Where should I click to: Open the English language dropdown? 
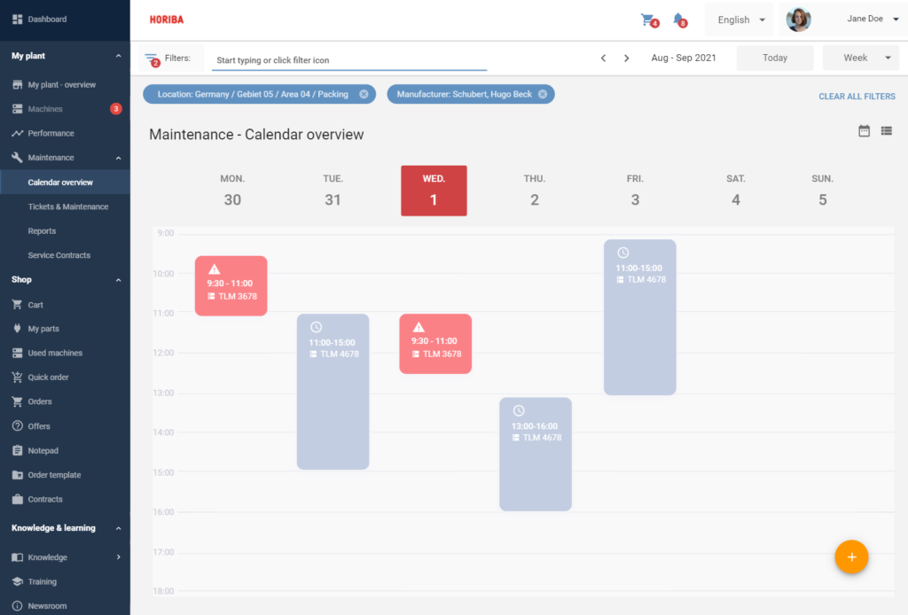pos(740,19)
